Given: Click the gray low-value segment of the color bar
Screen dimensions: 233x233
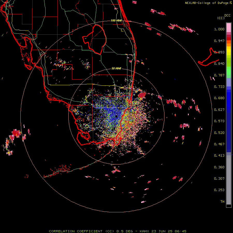Looking at the screenshot, I should pos(229,180).
